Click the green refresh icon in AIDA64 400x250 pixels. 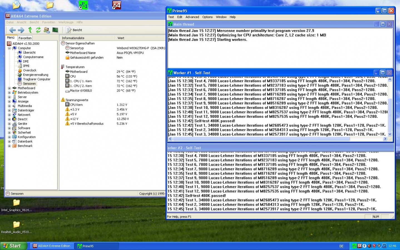pyautogui.click(x=38, y=30)
